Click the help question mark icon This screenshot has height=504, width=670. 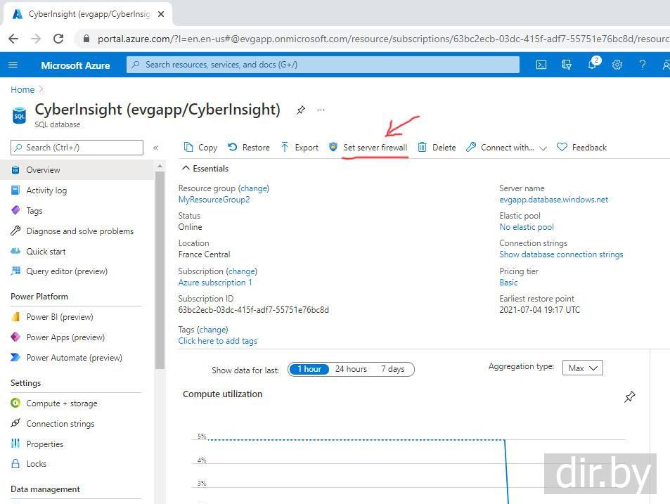642,65
